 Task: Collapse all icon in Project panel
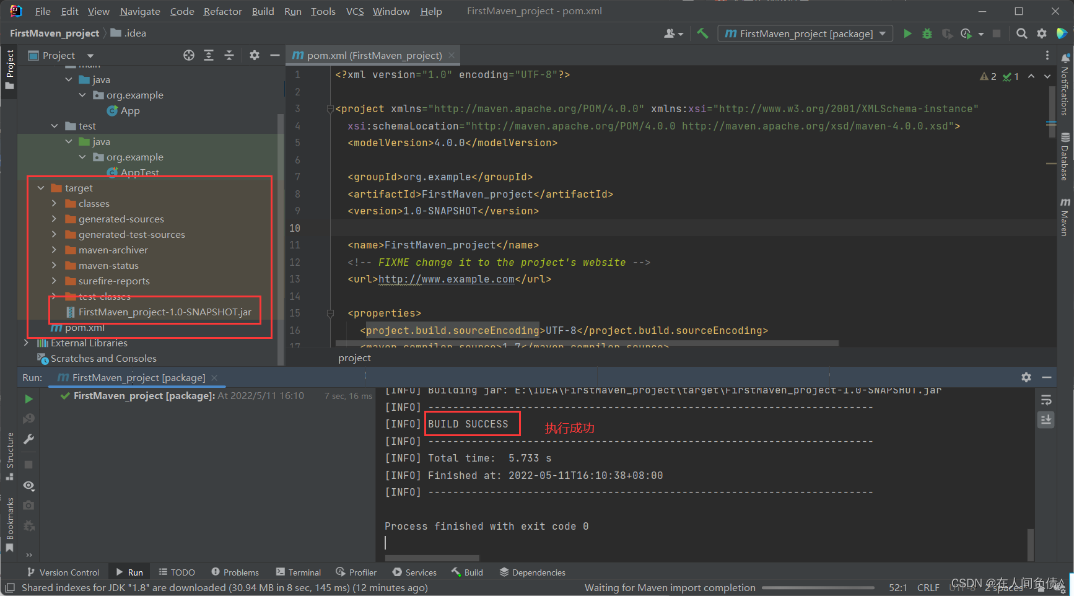[x=229, y=55]
